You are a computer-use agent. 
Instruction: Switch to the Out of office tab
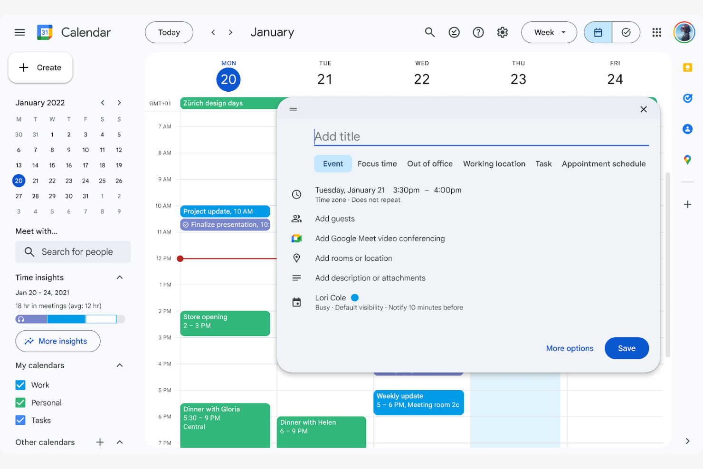[430, 163]
